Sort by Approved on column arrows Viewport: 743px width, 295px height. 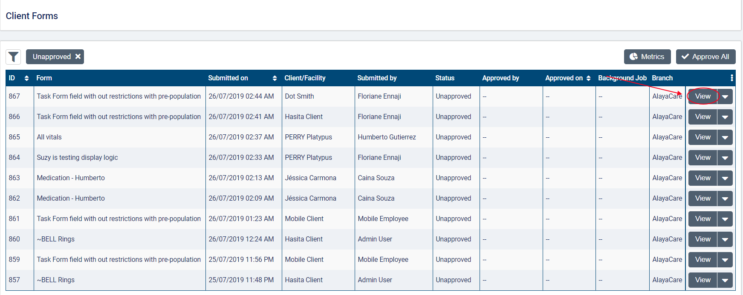tap(588, 78)
